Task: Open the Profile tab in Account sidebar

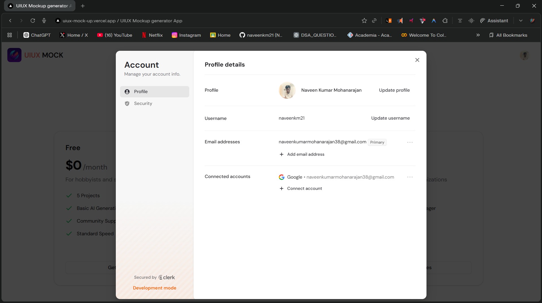Action: (154, 92)
